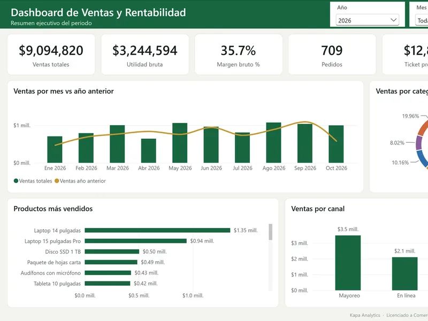This screenshot has width=428, height=321.
Task: Select the Abr 2026 sales bar
Action: pyautogui.click(x=149, y=151)
